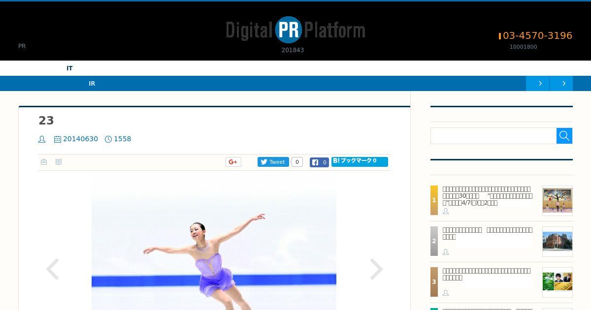Click the document list icon in share bar

click(59, 162)
